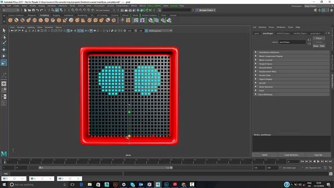Click the timeline current frame marker
334x188 pixels.
pos(5,161)
